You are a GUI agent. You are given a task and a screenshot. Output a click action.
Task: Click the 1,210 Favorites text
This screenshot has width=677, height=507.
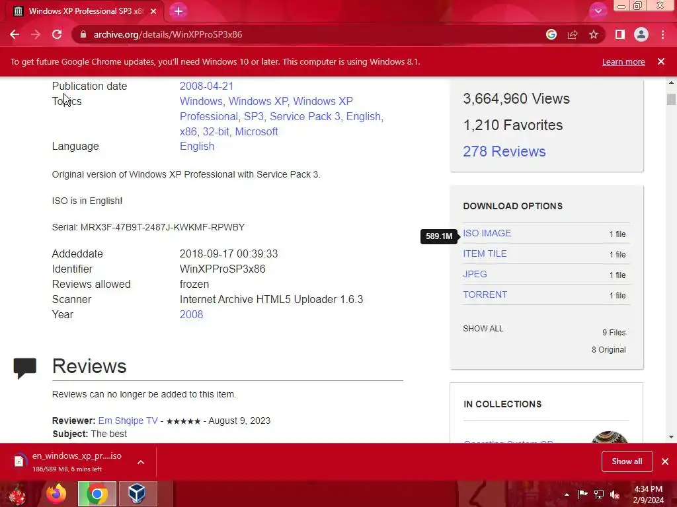(x=513, y=125)
